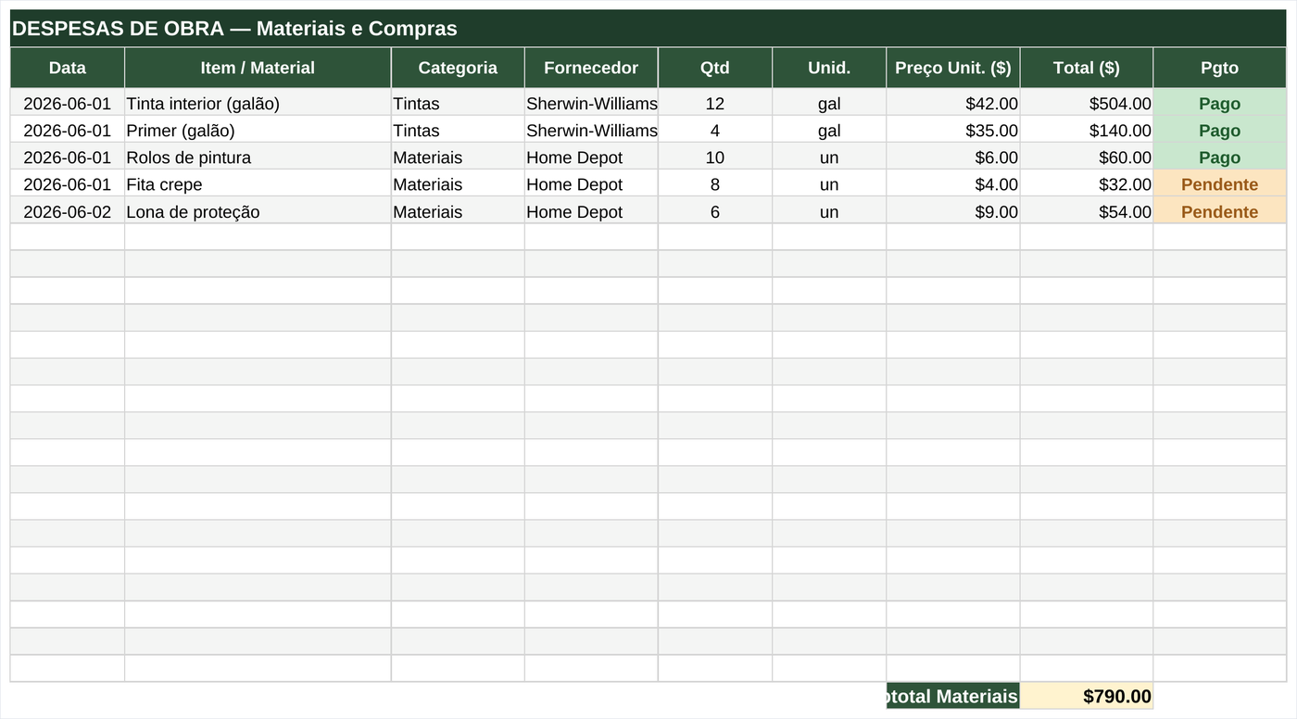Select the 'Primer (galão)' item cell
Viewport: 1297px width, 719px height.
(x=258, y=130)
